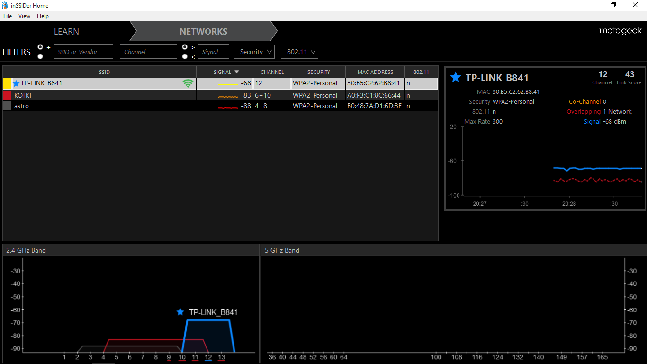Viewport: 647px width, 364px height.
Task: Click the star beside TP-LINK_B841 in 2.4 GHz graph
Action: click(180, 312)
